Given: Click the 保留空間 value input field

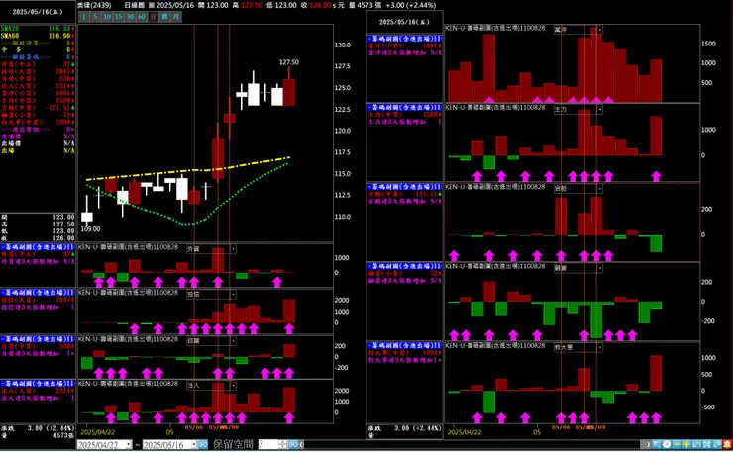Looking at the screenshot, I should click(x=268, y=444).
